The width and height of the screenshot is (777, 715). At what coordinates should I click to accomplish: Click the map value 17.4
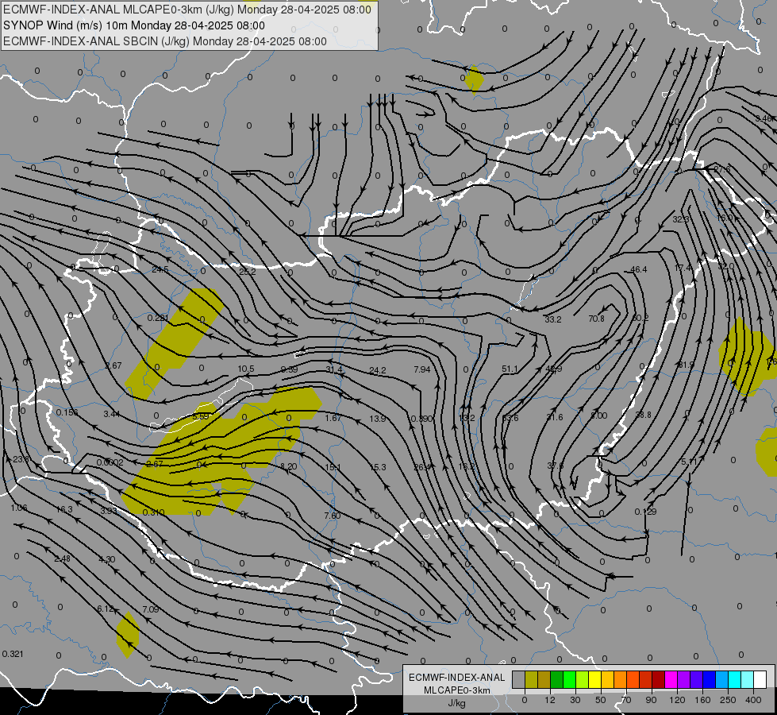pyautogui.click(x=683, y=268)
